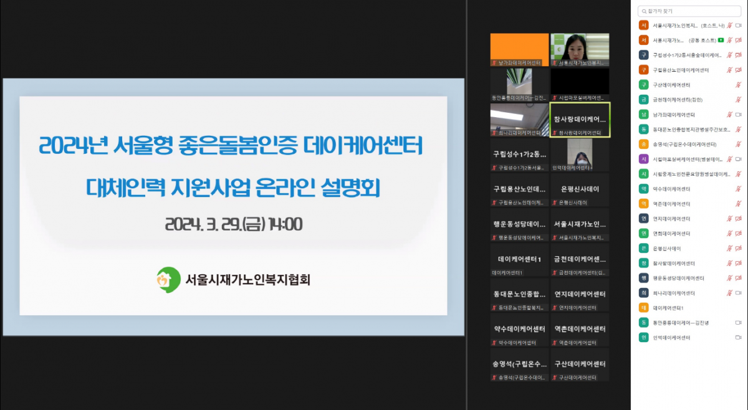Select the highlighted 참사랑데이케어 video tile
This screenshot has width=748, height=410.
[580, 119]
